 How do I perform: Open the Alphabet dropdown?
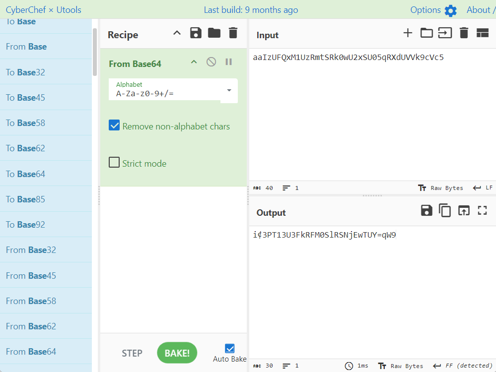[x=229, y=90]
